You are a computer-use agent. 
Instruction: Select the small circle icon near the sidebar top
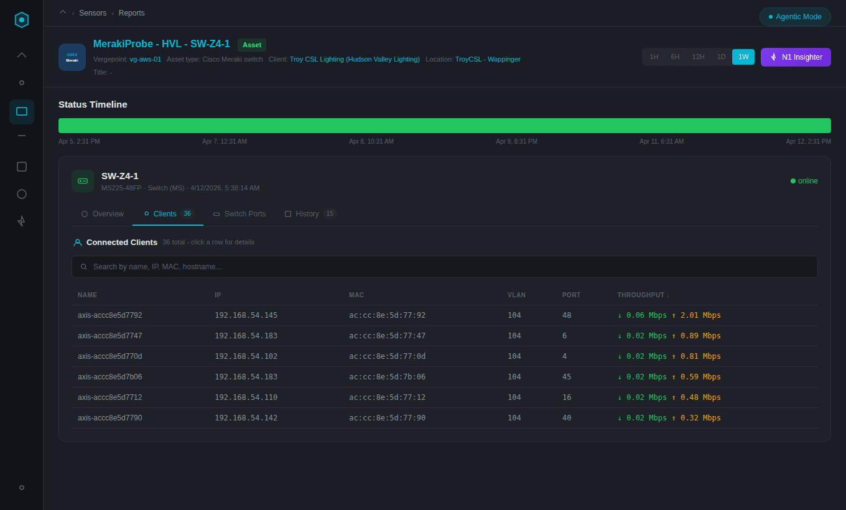pyautogui.click(x=22, y=83)
